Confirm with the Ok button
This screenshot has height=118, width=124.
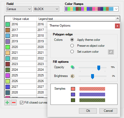pos(88,111)
